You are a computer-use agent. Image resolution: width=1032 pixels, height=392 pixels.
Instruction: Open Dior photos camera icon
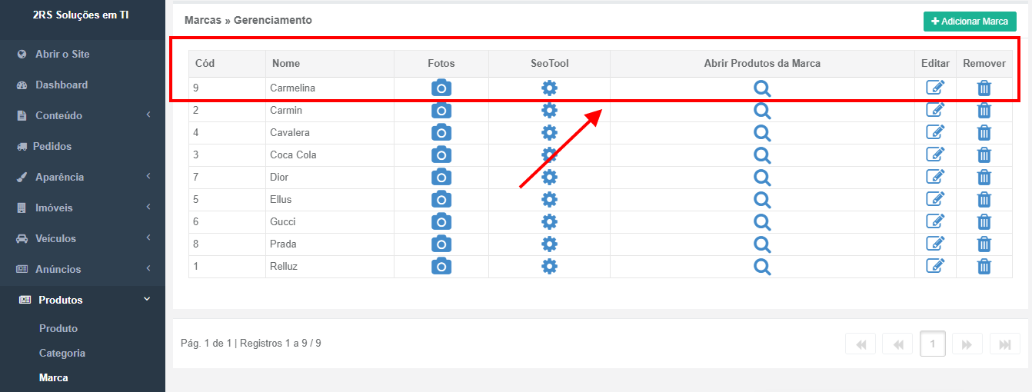[441, 177]
